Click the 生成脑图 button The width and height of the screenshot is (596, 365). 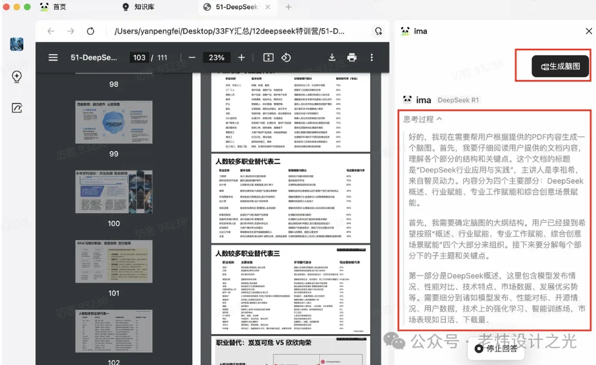[561, 66]
